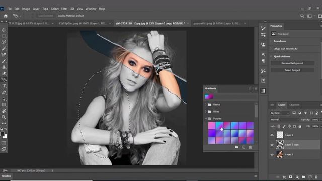322x181 pixels.
Task: Create a new layer icon in Layers panel
Action: click(x=310, y=177)
